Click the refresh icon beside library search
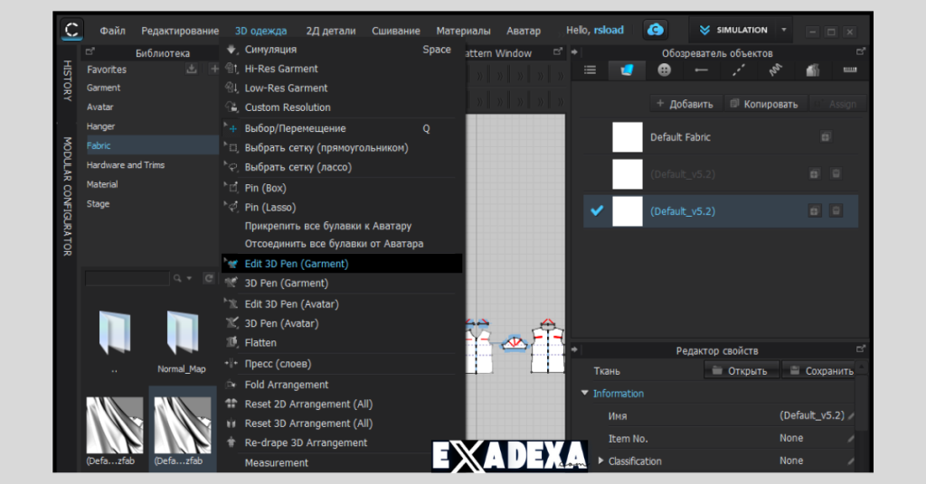The width and height of the screenshot is (926, 484). [x=208, y=279]
